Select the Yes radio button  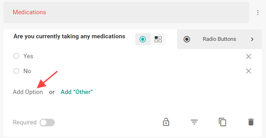pos(16,56)
